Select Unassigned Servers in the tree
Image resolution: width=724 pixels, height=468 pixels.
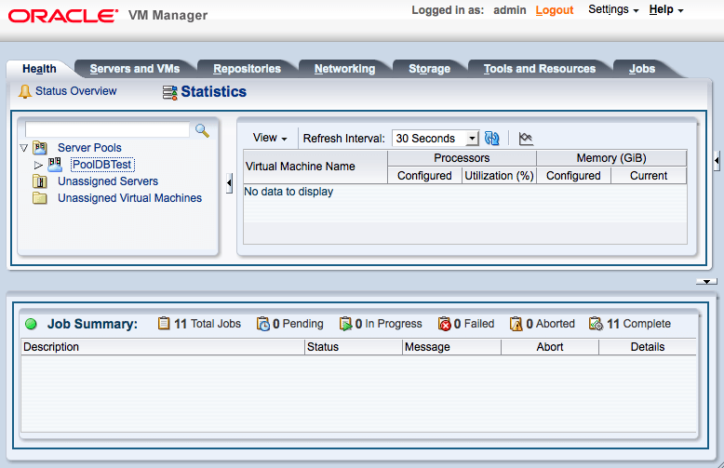[108, 181]
